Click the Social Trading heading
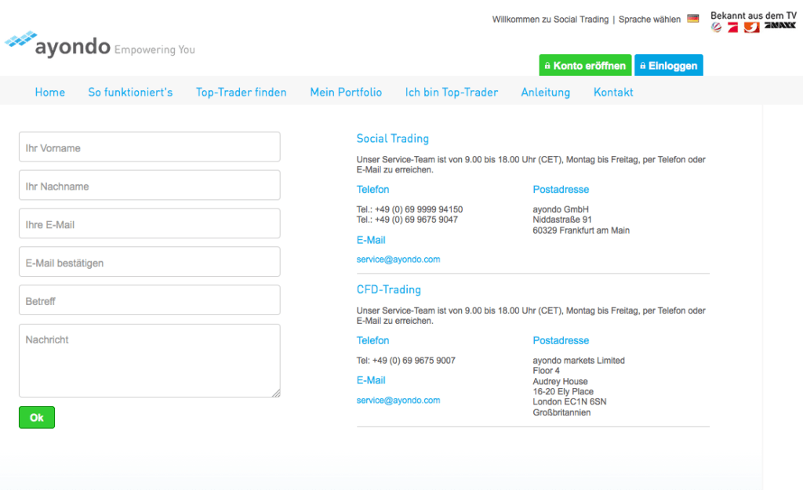 [x=392, y=138]
